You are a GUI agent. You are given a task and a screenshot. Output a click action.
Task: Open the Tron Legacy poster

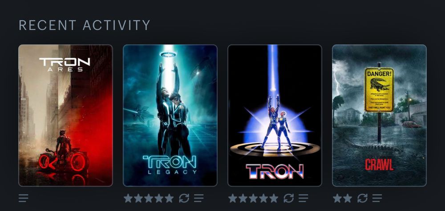[170, 115]
